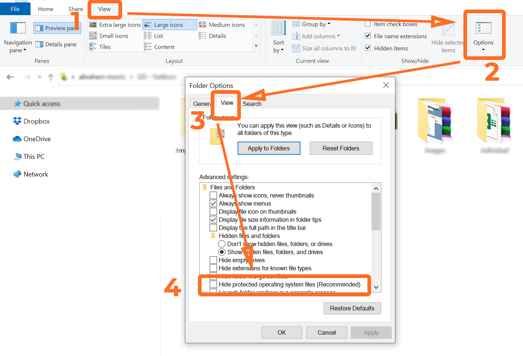
Task: Click the Advanced settings scrollbar thumb
Action: click(x=376, y=211)
